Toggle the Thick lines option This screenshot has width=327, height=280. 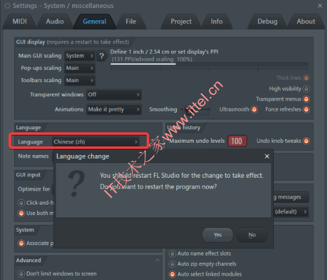306,78
